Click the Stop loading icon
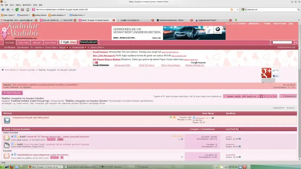Screen dimensions: 301x169 pyautogui.click(x=22, y=9)
